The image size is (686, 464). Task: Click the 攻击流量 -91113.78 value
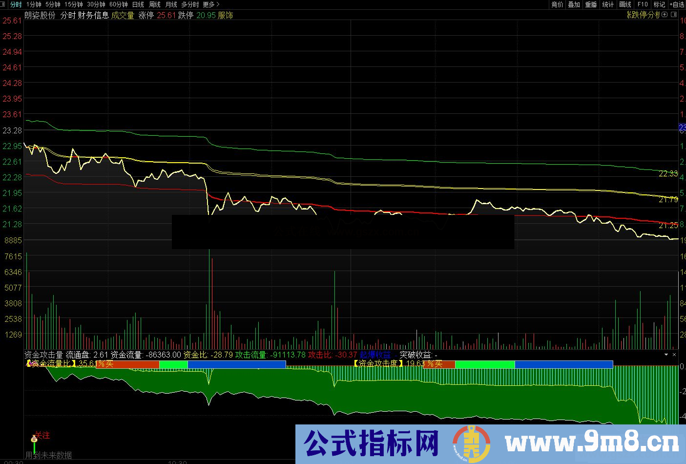click(270, 355)
